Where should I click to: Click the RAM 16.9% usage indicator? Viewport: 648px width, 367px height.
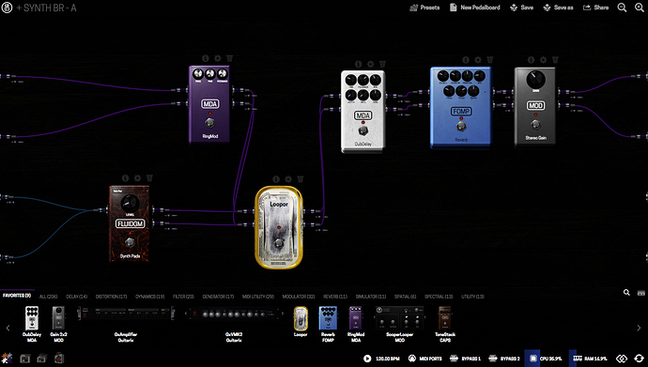tap(590, 359)
